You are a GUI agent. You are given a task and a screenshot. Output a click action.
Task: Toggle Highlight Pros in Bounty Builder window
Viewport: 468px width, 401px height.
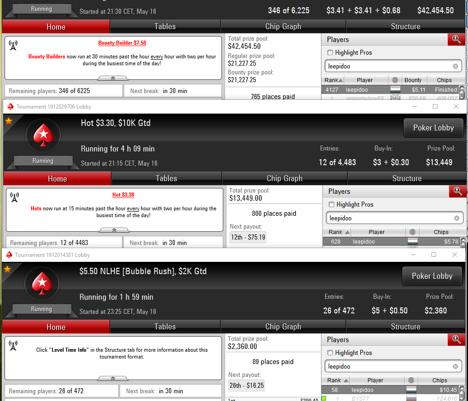click(330, 52)
